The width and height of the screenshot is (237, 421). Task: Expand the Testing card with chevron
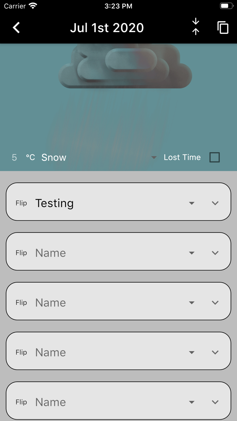pos(215,203)
